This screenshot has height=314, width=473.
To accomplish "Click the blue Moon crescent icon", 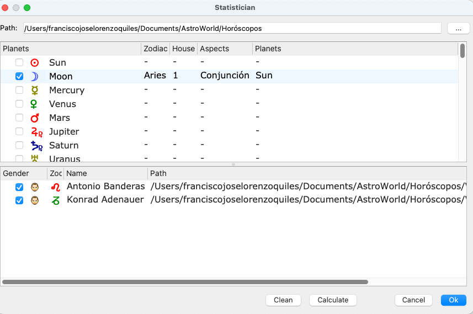I will [35, 76].
